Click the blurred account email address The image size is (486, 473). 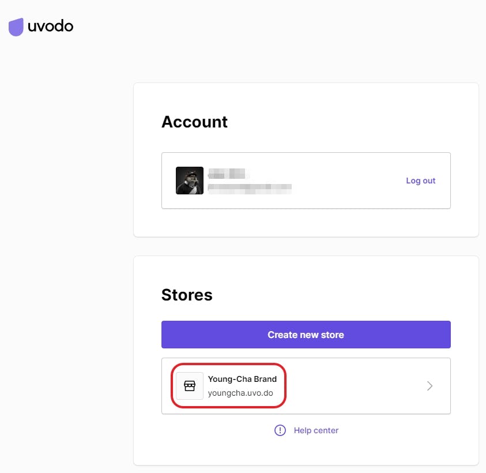coord(250,187)
